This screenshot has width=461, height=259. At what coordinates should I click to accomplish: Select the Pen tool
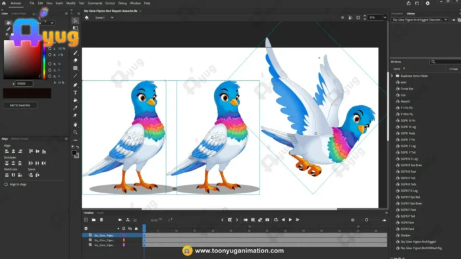pyautogui.click(x=75, y=85)
